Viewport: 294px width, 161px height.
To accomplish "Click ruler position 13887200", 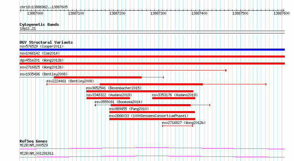I will [117, 13].
